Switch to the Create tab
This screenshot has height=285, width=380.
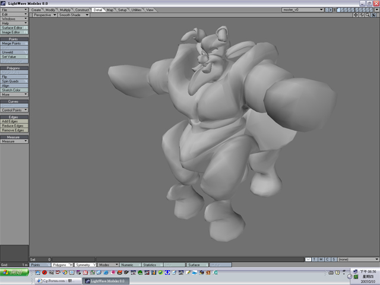click(x=36, y=10)
